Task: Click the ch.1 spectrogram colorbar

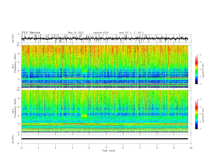Action: tap(196, 69)
